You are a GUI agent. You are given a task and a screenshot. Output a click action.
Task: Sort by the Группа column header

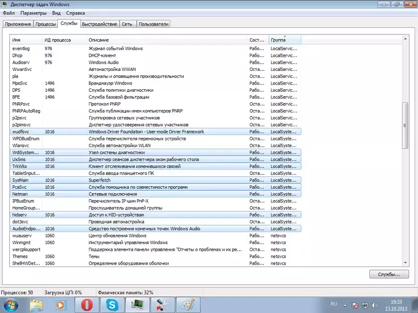pos(285,40)
